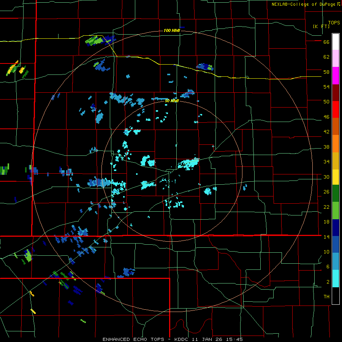Click the "[K FT]" units label
This screenshot has height=342, width=342.
point(321,26)
